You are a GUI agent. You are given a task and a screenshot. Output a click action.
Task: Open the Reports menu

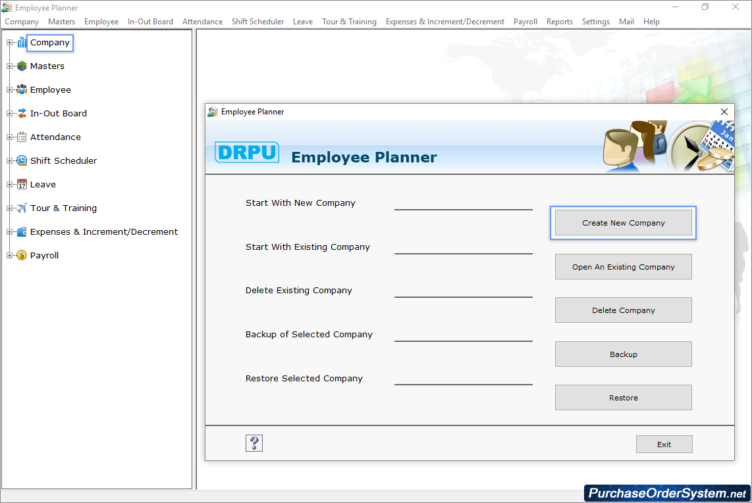[x=559, y=22]
